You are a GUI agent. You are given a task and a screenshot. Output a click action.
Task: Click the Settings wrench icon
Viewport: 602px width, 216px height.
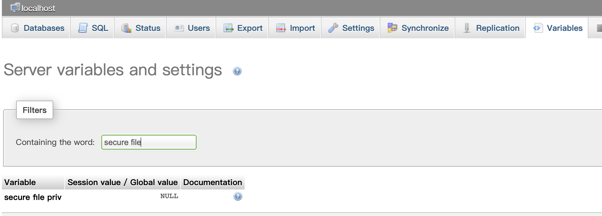[x=333, y=28]
